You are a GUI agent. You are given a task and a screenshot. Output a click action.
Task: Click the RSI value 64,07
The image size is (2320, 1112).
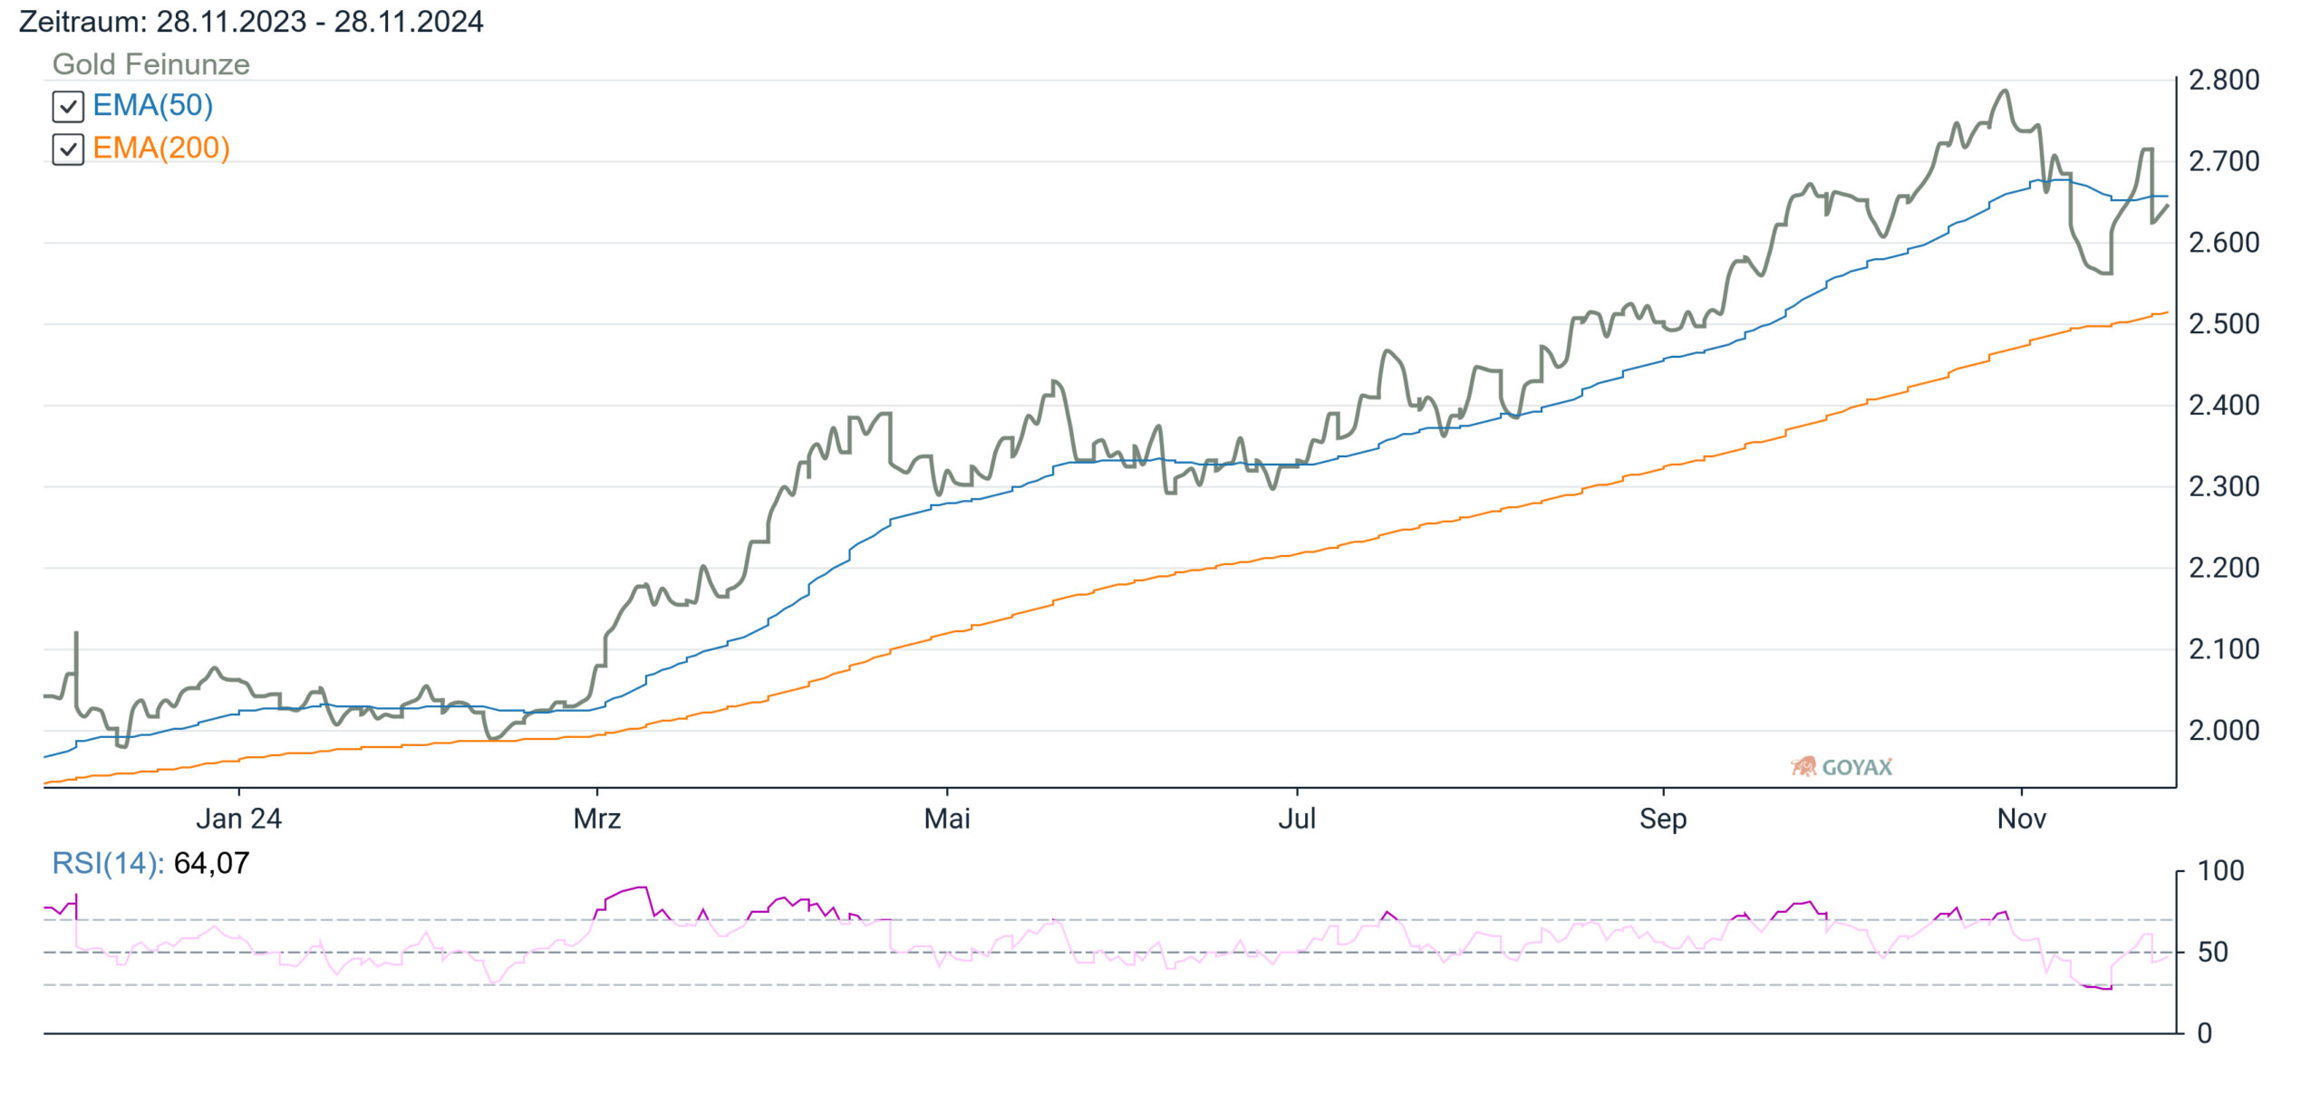click(x=211, y=863)
